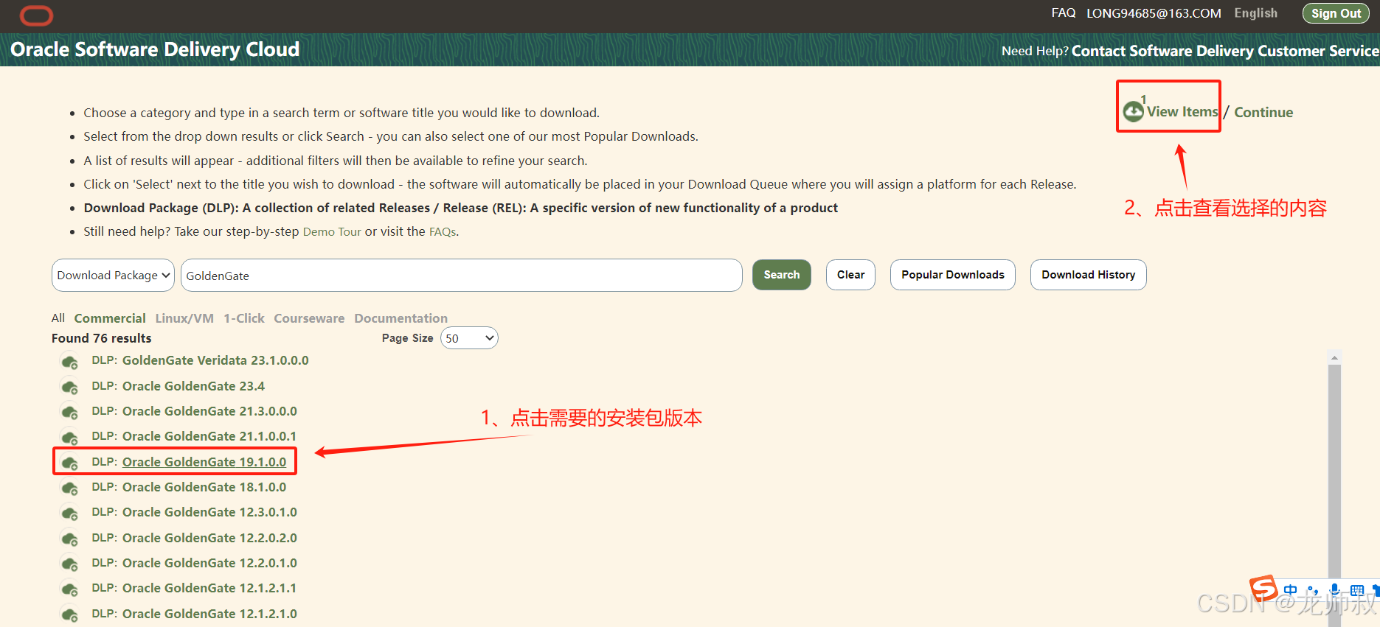Click cloud icon beside Oracle GoldenGate 18.1.0.0
The image size is (1380, 627).
point(69,488)
